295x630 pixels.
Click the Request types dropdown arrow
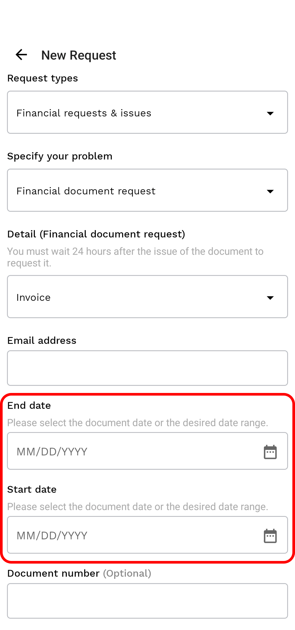click(270, 113)
